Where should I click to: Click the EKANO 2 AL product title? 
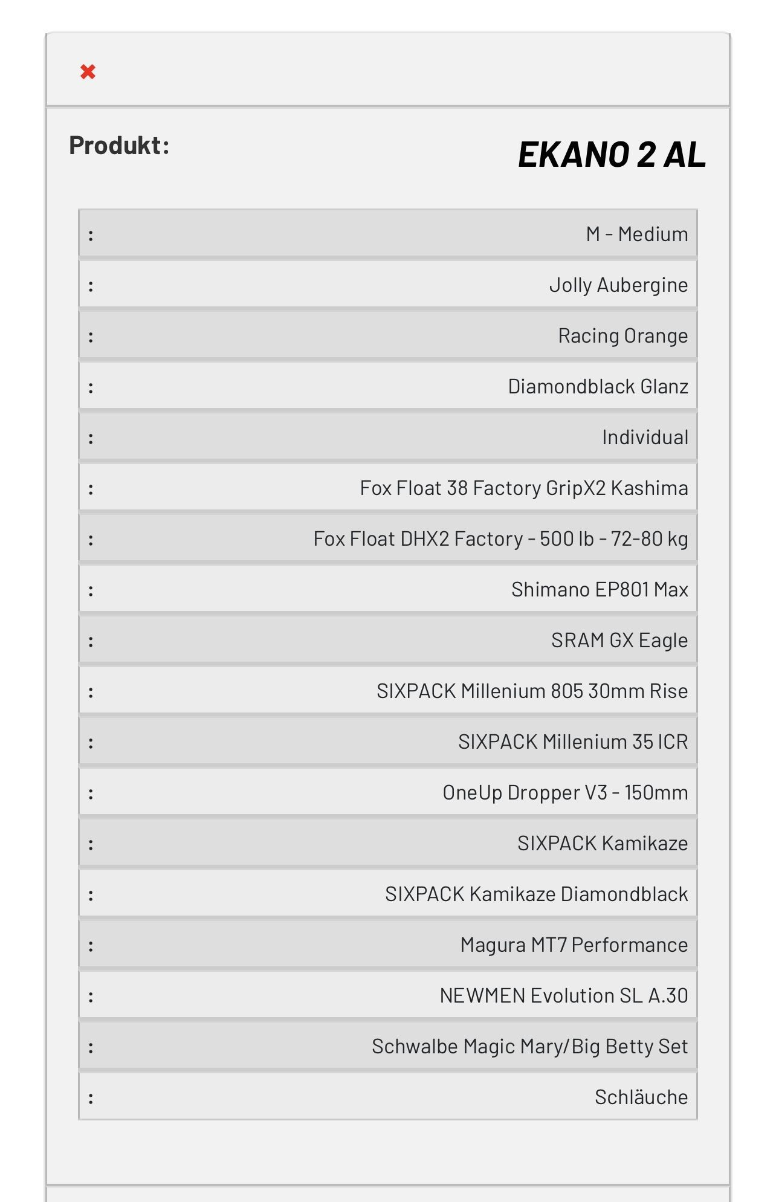(612, 155)
